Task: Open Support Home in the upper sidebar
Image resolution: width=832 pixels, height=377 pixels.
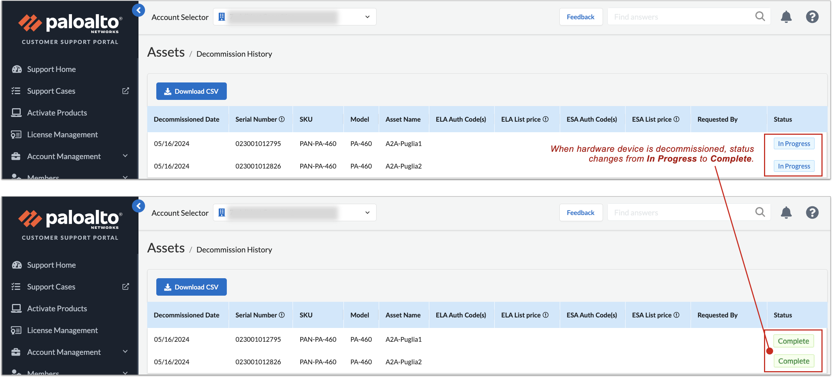Action: click(x=51, y=69)
